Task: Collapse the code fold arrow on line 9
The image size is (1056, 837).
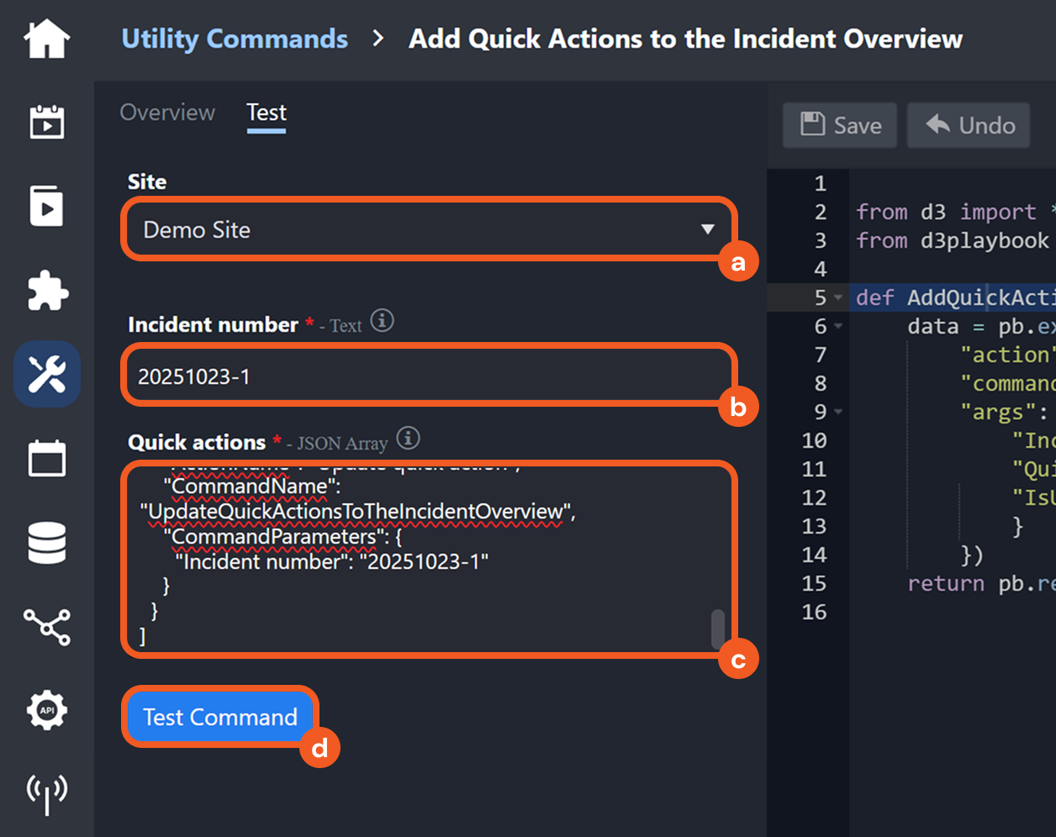Action: 838,413
